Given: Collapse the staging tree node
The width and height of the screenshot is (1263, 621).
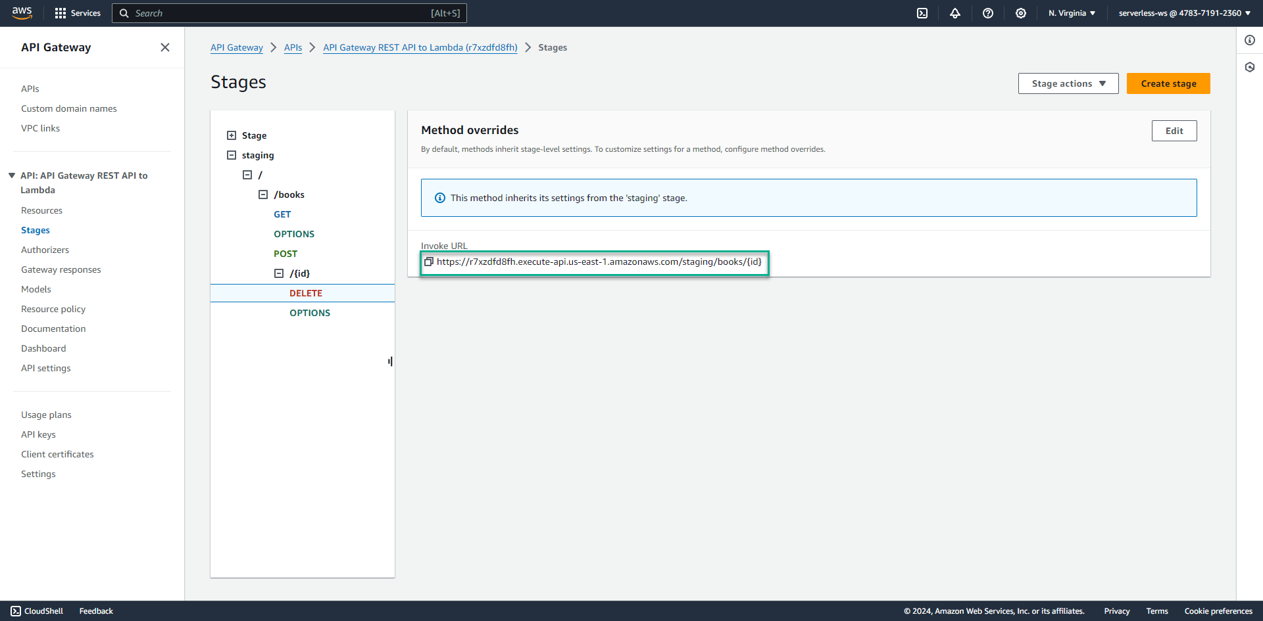Looking at the screenshot, I should (x=232, y=155).
